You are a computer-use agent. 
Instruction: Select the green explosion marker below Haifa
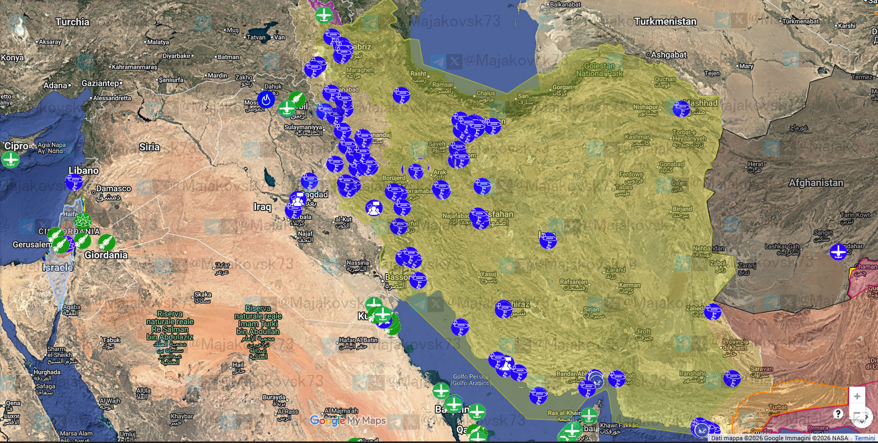pyautogui.click(x=83, y=221)
